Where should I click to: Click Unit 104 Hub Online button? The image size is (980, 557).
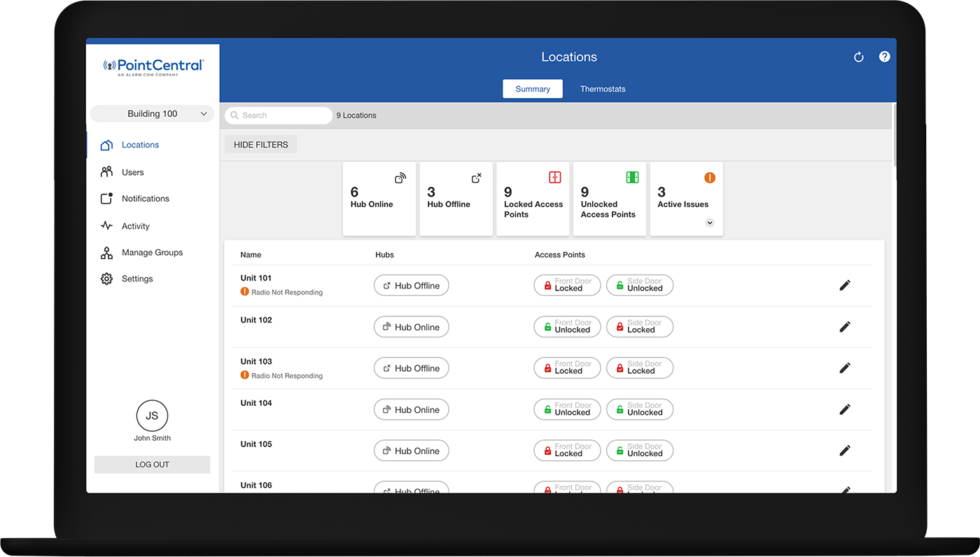pos(412,409)
